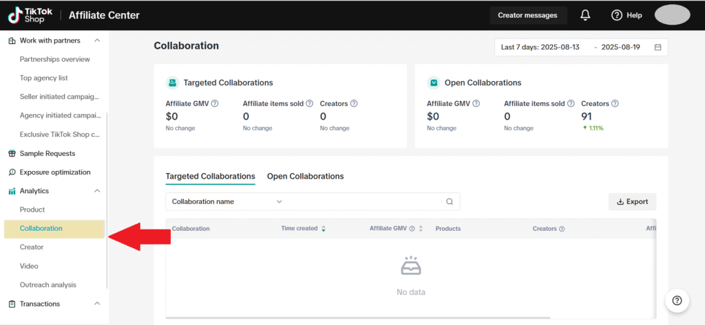The height and width of the screenshot is (325, 705).
Task: Collapse the Analytics sidebar section
Action: point(97,191)
